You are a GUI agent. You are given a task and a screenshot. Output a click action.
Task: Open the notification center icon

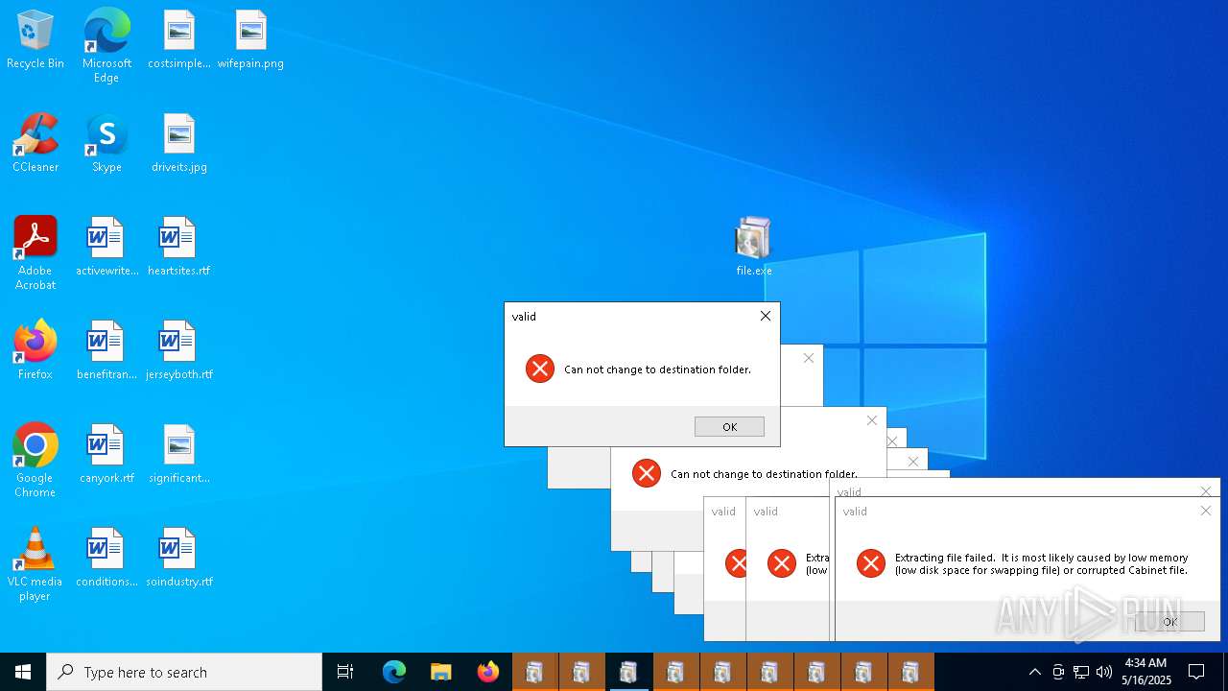tap(1196, 672)
